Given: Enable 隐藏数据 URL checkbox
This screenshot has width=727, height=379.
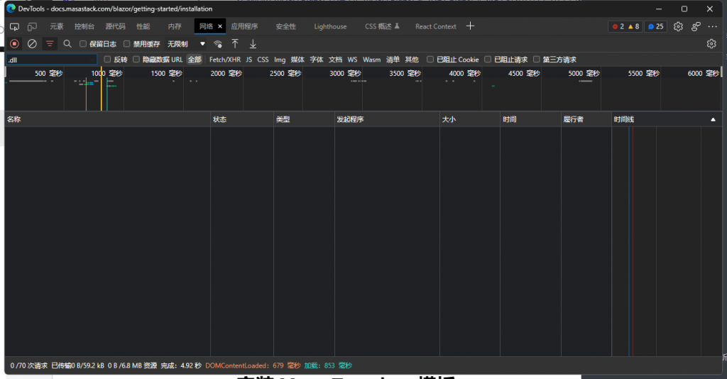Looking at the screenshot, I should 136,60.
